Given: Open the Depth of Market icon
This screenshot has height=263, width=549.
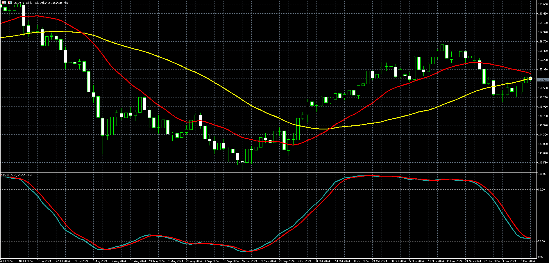Looking at the screenshot, I should tap(10, 3).
